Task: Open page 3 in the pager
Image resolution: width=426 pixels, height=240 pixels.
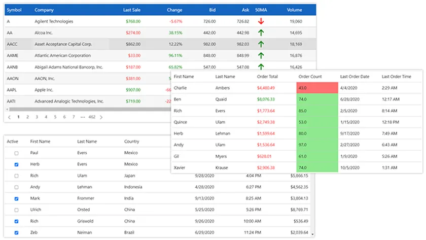Action: pos(36,117)
